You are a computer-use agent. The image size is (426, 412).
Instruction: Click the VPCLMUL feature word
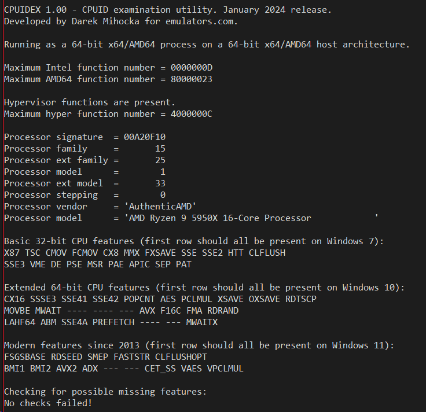coord(225,369)
